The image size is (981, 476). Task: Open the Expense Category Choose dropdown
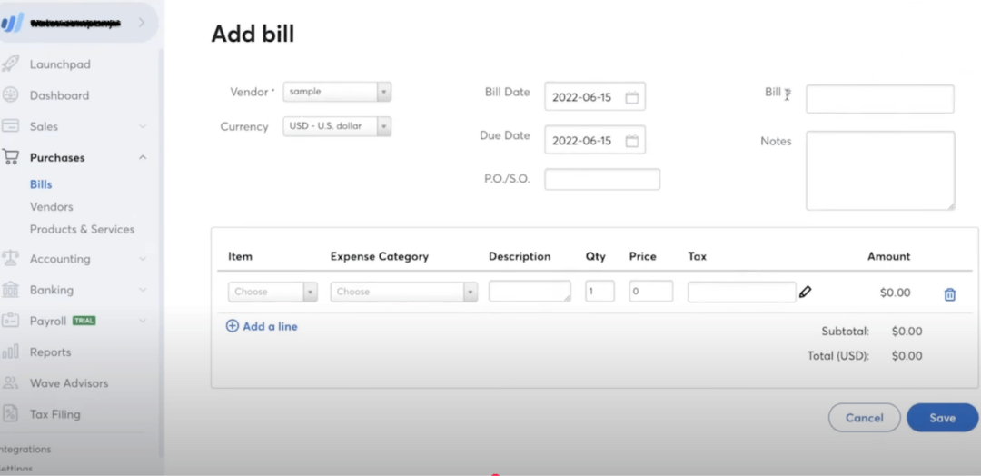click(x=404, y=293)
